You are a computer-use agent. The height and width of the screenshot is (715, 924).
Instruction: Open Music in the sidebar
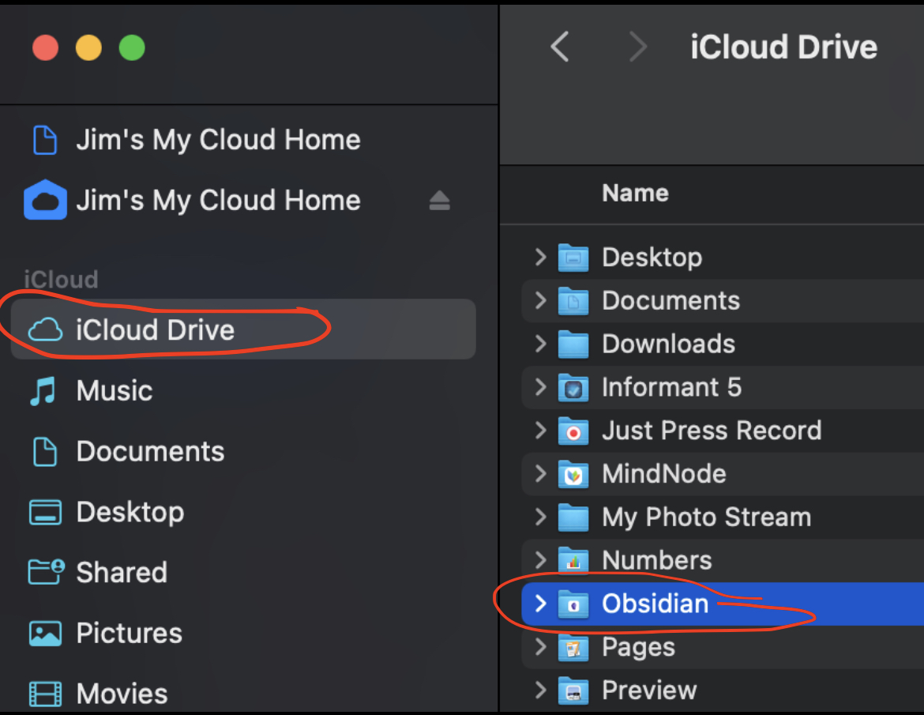pyautogui.click(x=115, y=391)
